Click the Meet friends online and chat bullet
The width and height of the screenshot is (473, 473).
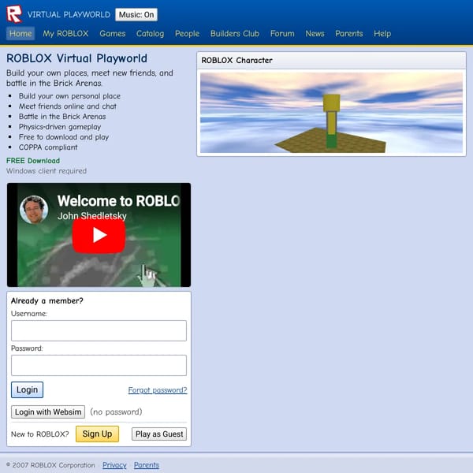pyautogui.click(x=68, y=106)
